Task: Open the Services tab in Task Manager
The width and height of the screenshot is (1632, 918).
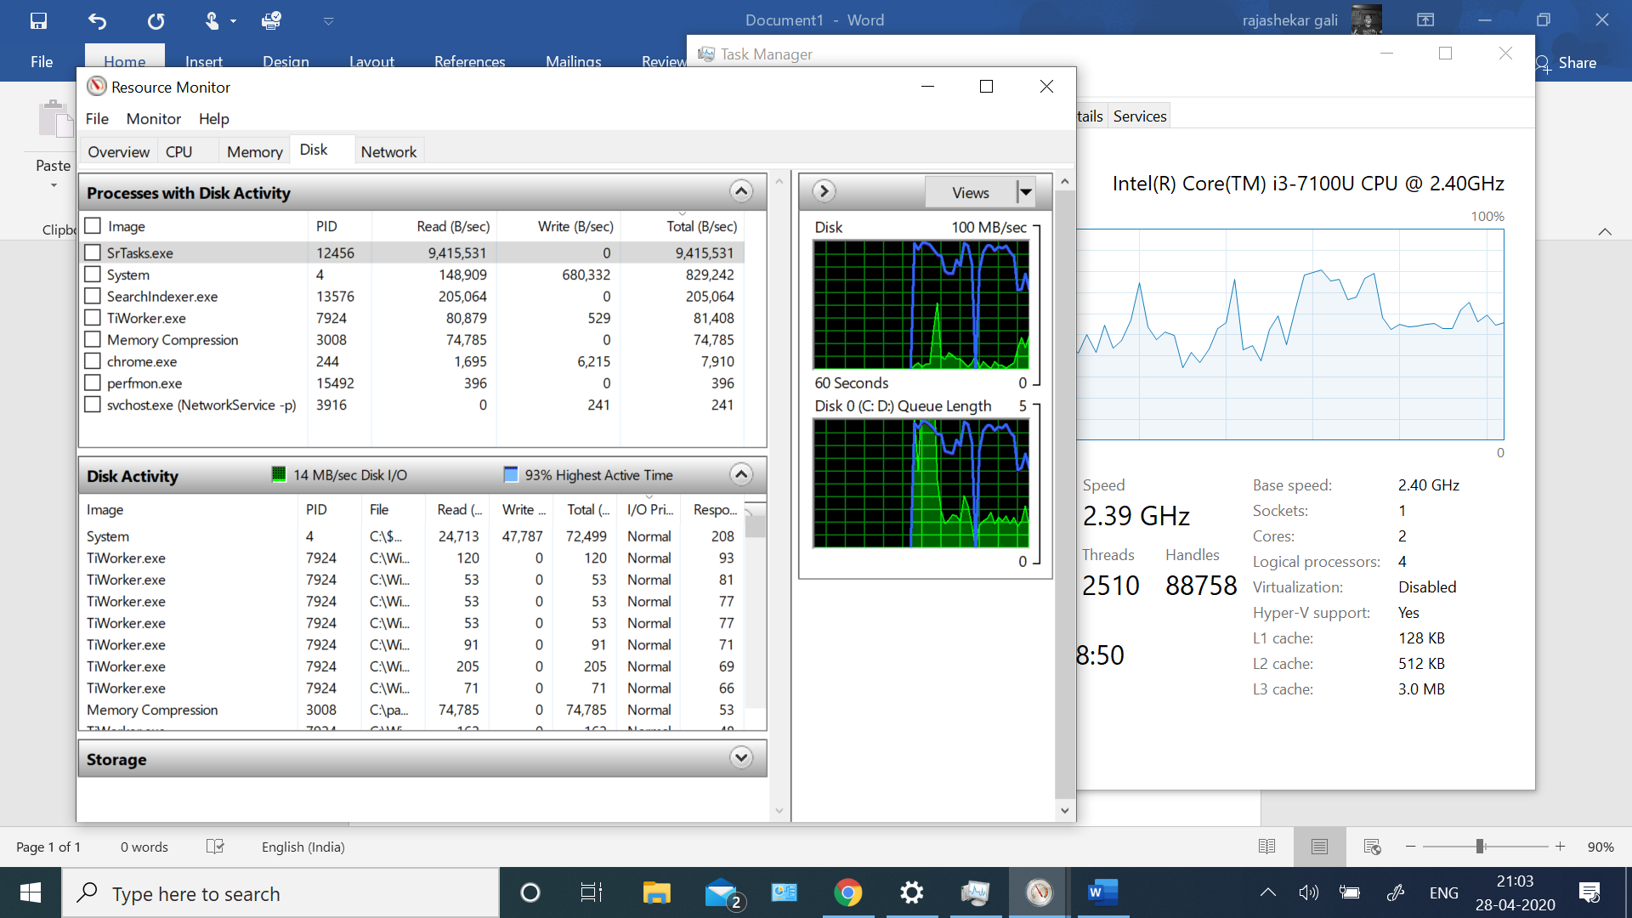Action: click(x=1140, y=116)
